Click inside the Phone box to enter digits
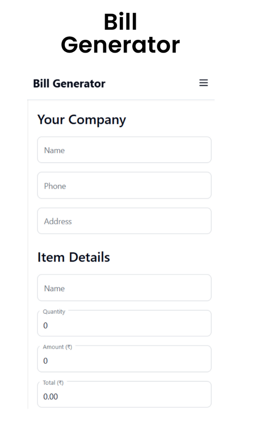The width and height of the screenshot is (254, 434). tap(124, 185)
